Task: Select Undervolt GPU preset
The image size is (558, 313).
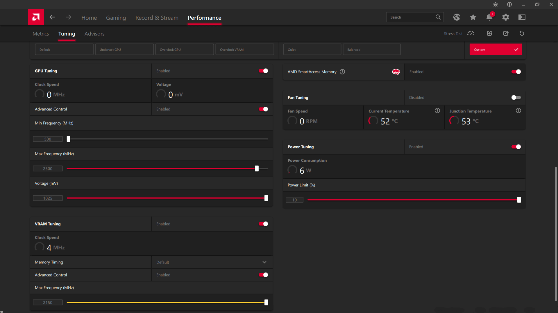Action: tap(124, 50)
